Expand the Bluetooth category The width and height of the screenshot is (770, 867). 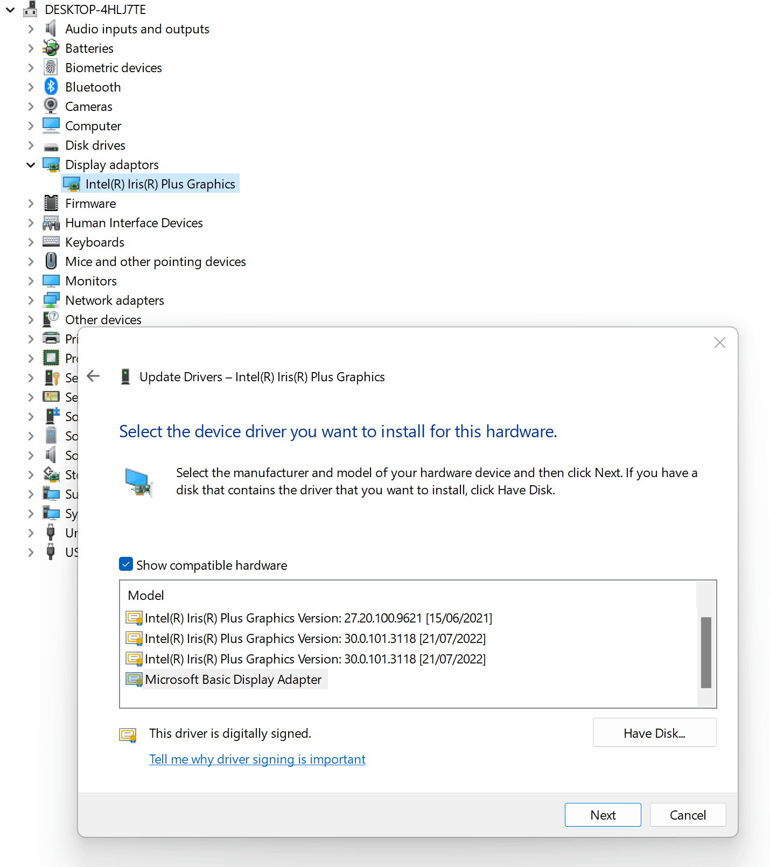coord(31,87)
